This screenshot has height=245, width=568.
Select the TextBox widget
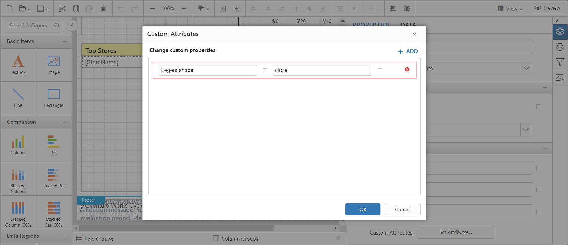[x=18, y=65]
